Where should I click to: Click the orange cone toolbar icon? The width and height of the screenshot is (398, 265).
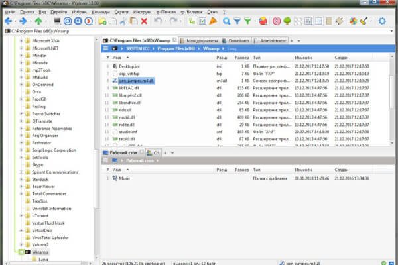213,21
